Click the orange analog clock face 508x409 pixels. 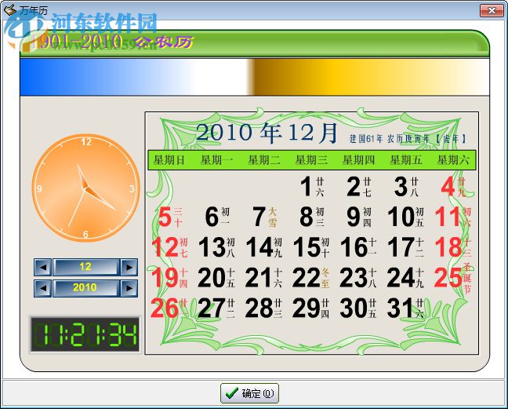click(86, 188)
